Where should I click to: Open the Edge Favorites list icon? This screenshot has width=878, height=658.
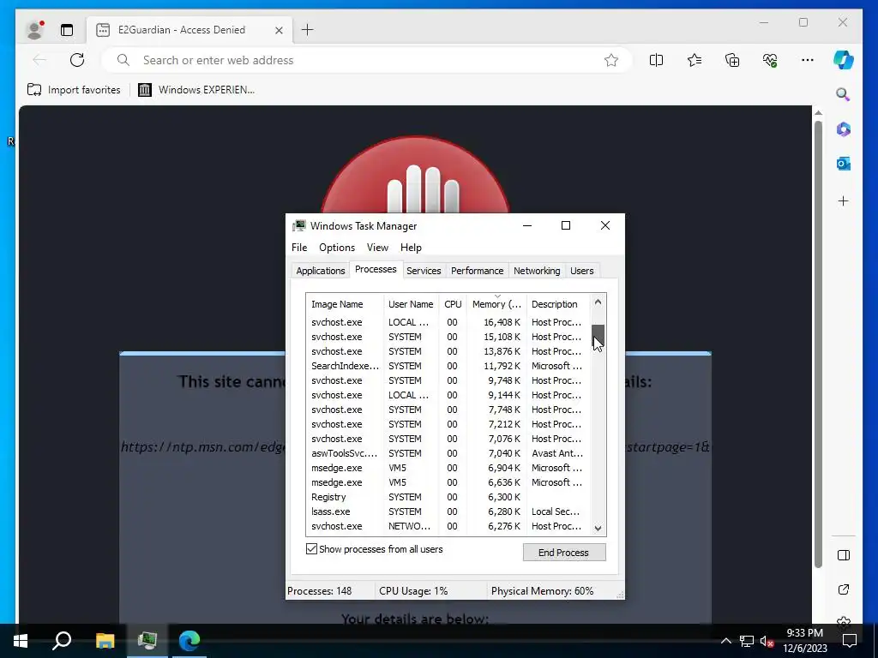[695, 60]
